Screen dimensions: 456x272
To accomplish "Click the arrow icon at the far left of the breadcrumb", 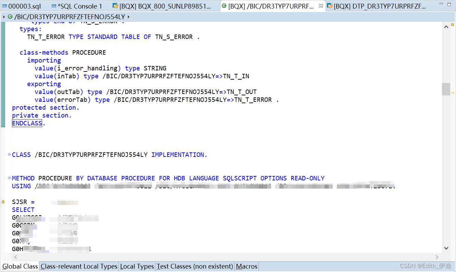I will pos(3,16).
